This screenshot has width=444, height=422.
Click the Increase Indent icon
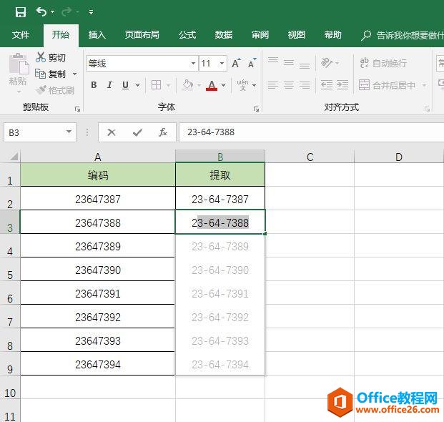[x=342, y=85]
